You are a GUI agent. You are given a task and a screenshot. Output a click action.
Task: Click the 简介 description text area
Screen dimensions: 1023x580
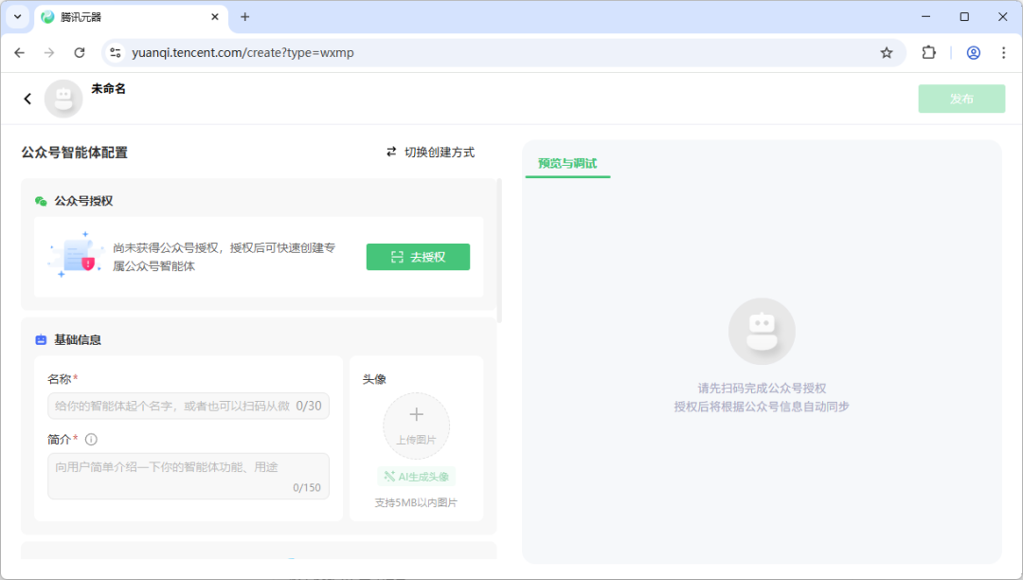tap(188, 476)
